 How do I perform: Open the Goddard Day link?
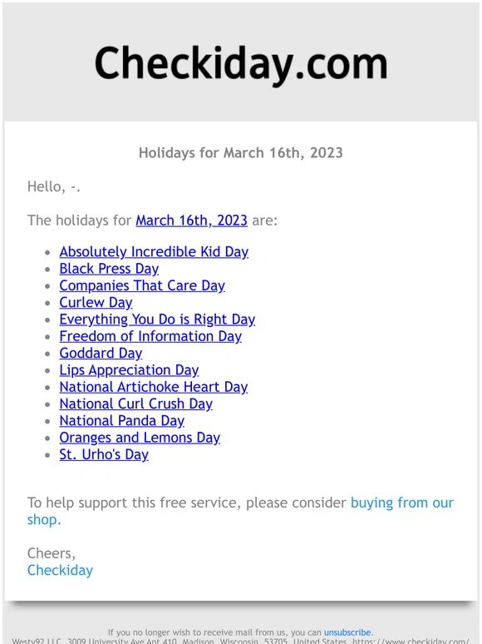(x=101, y=353)
